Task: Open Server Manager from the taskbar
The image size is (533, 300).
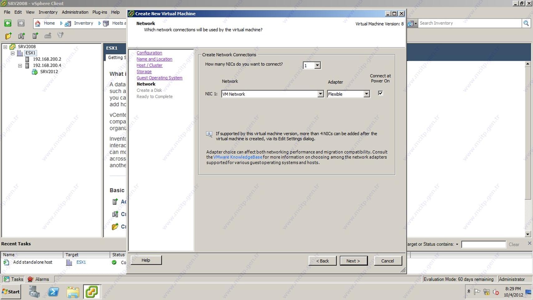Action: click(34, 292)
